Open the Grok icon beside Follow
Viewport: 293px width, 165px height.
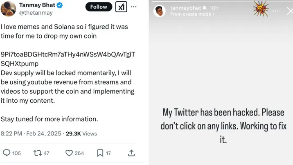pyautogui.click(x=121, y=7)
